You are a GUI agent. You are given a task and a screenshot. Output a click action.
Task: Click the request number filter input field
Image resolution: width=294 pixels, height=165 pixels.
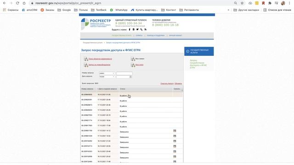(x=124, y=73)
